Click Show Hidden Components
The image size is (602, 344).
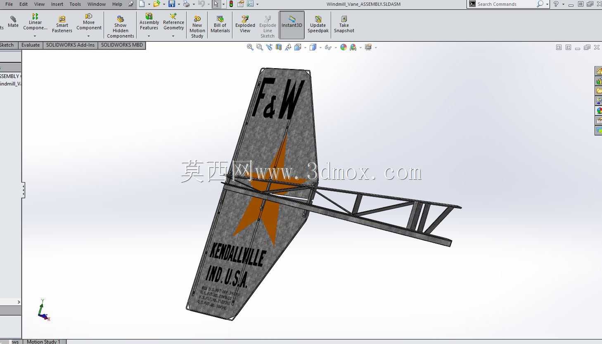coord(121,27)
